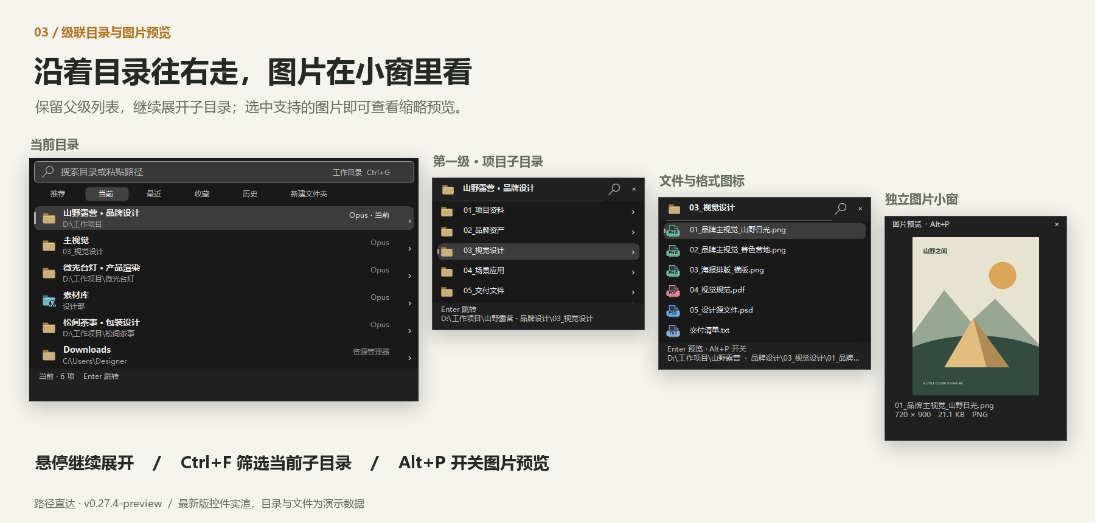Viewport: 1095px width, 523px height.
Task: Expand chevron of 素材库 row
Action: click(409, 303)
